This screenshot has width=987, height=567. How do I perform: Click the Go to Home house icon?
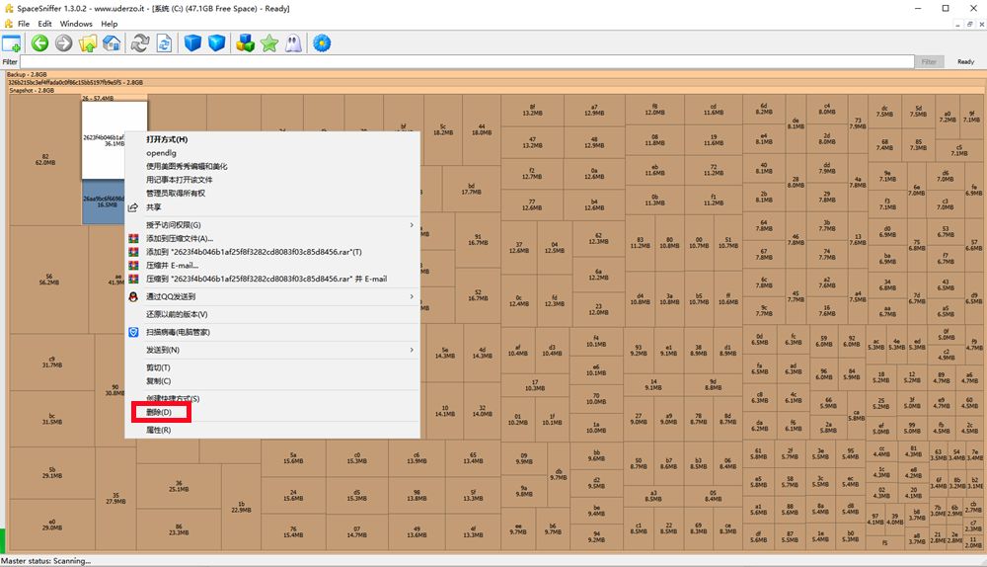click(x=113, y=43)
